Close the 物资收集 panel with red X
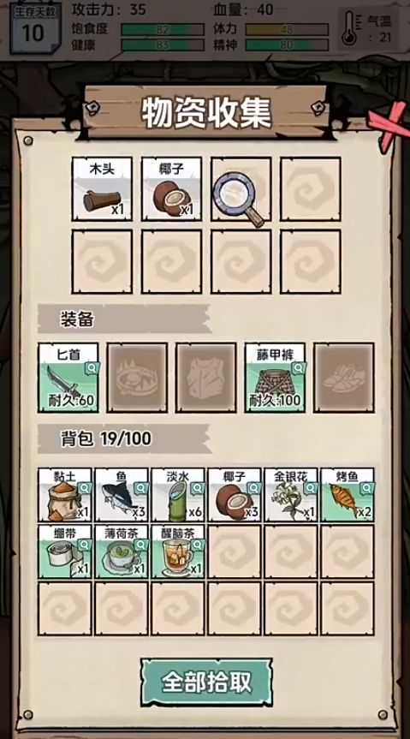The image size is (410, 739). [389, 125]
